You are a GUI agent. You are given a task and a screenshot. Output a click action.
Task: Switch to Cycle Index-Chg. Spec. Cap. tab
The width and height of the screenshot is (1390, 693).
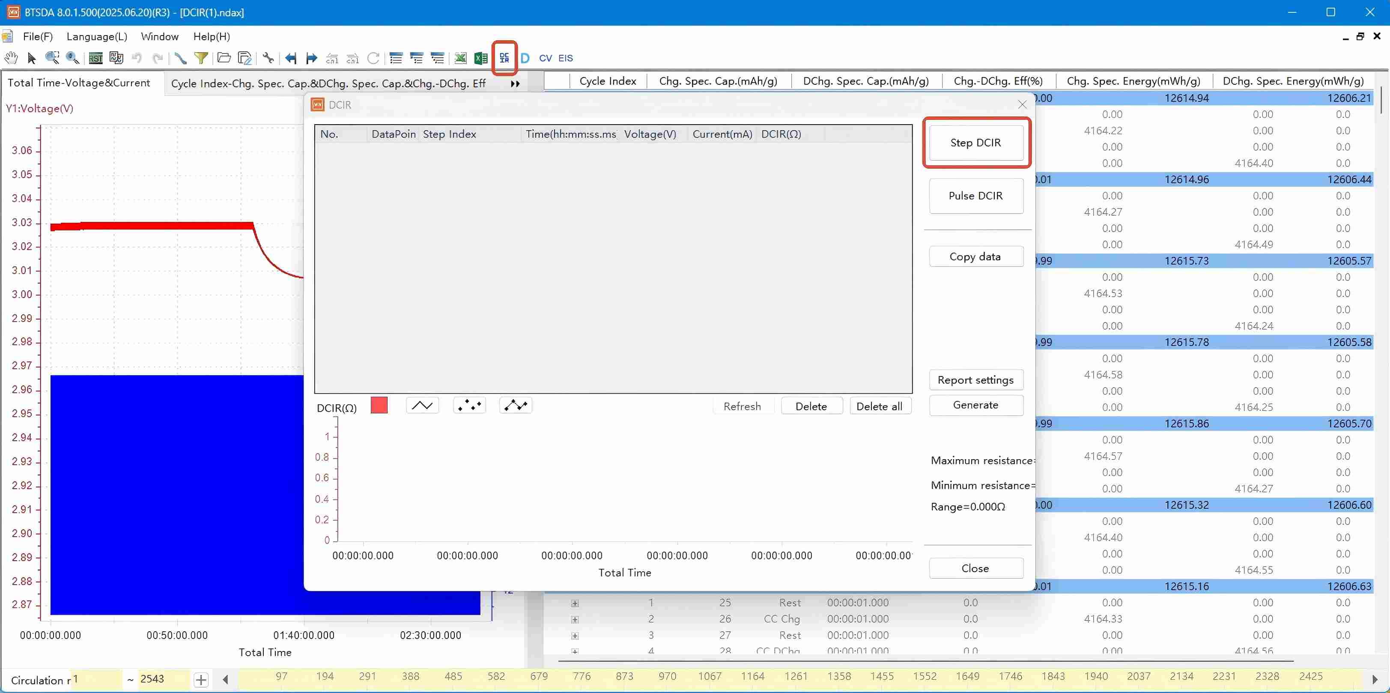(328, 83)
